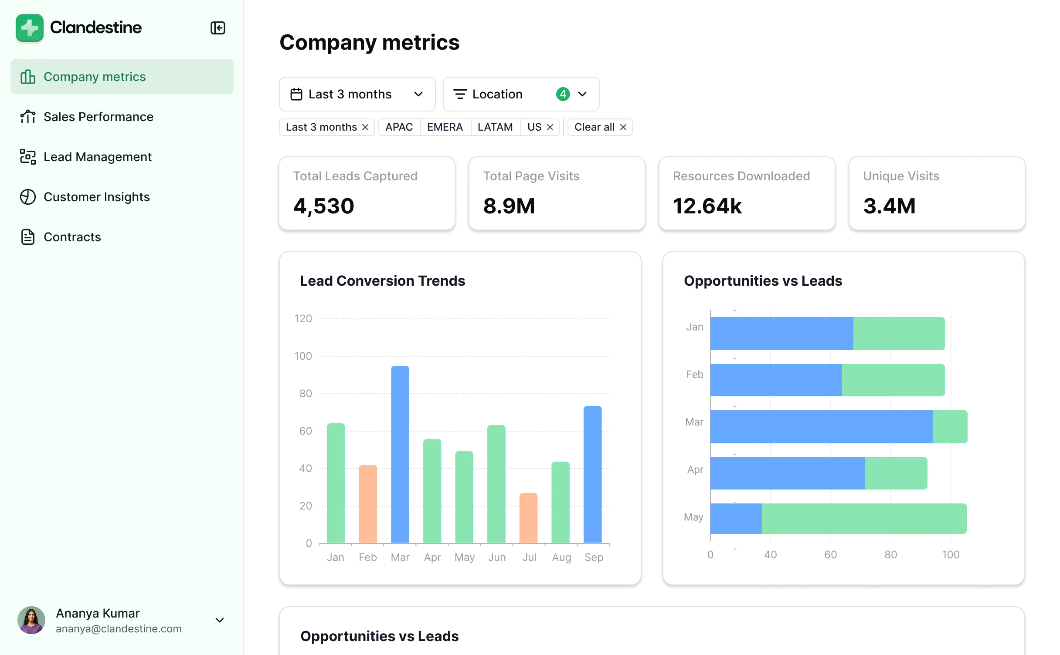Click the Clandestine green plus logo
The height and width of the screenshot is (655, 1060).
click(30, 28)
